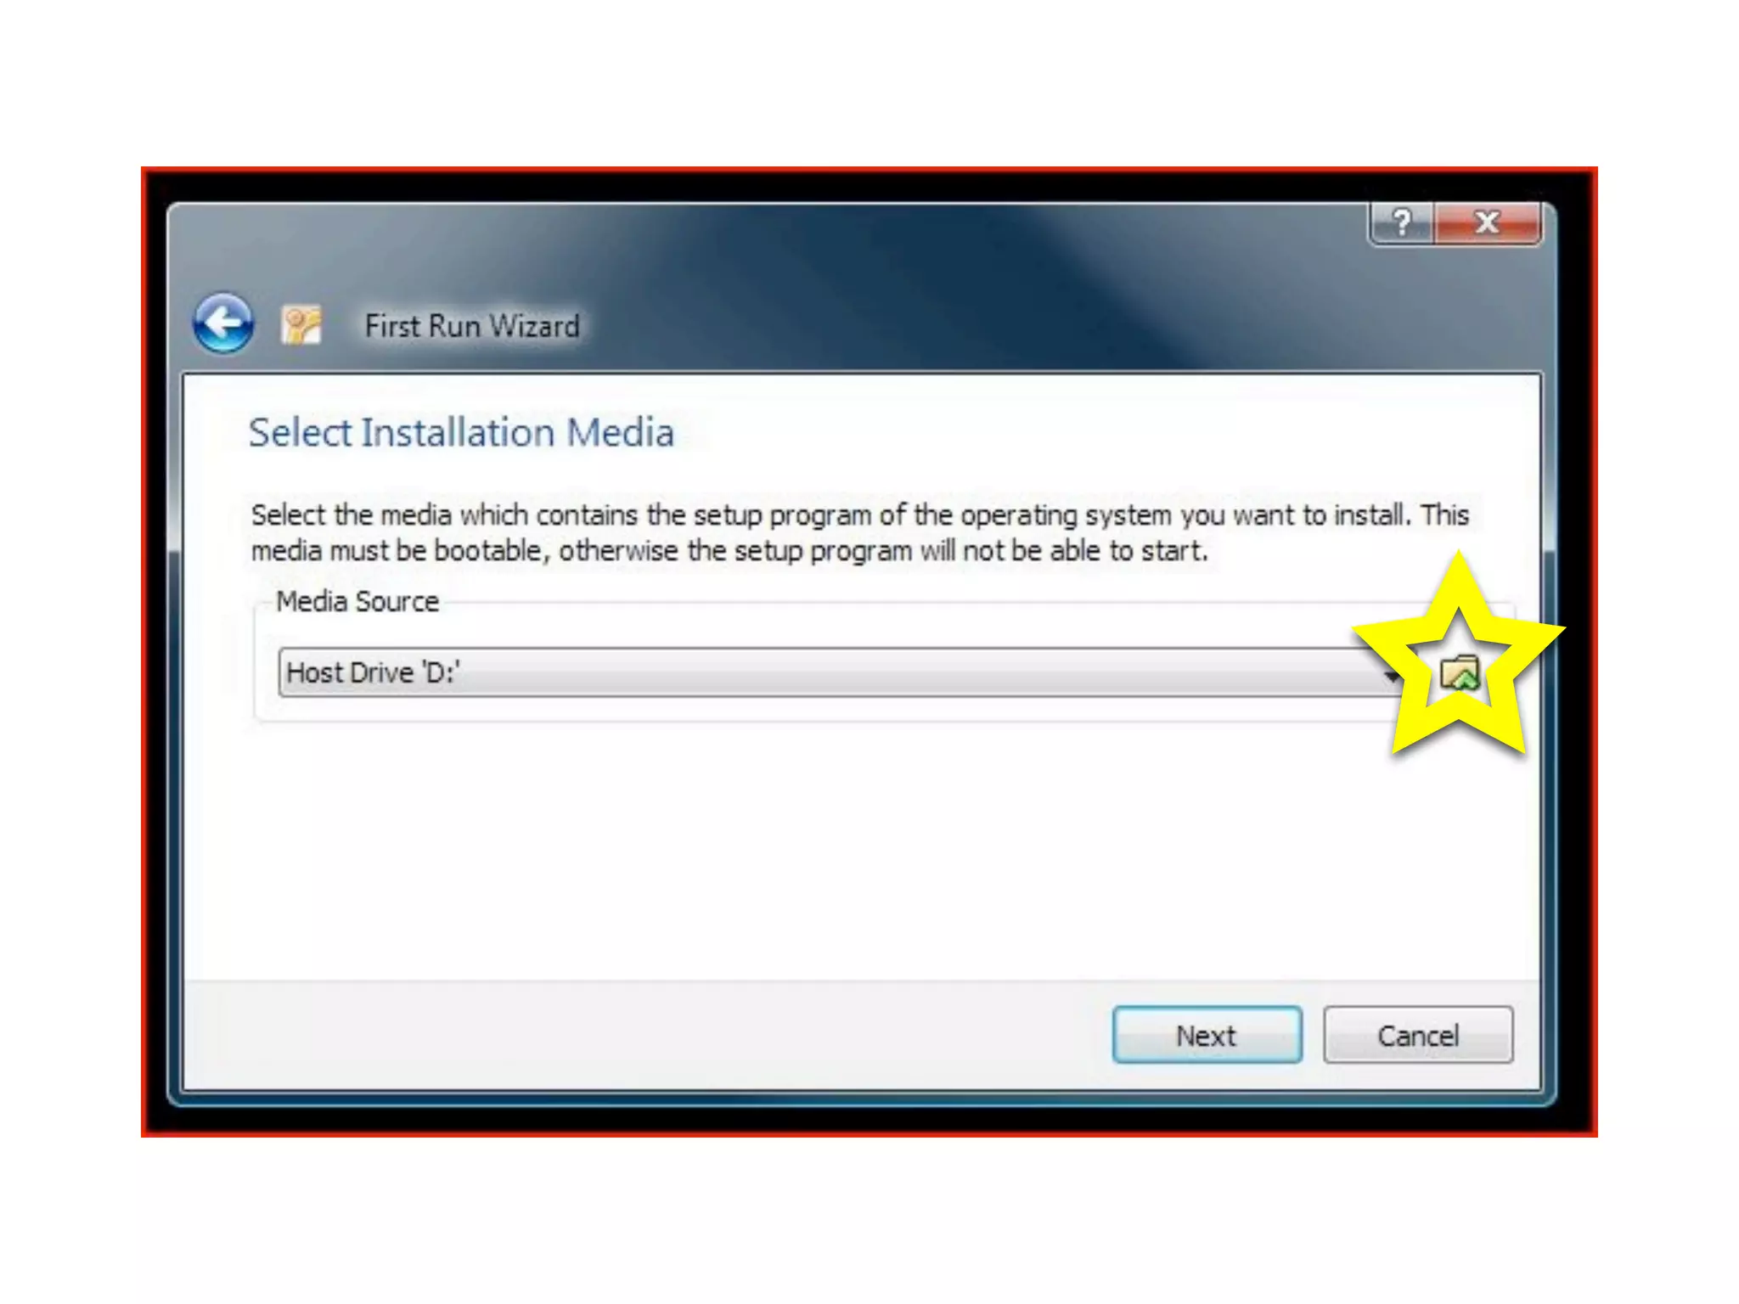Click the 'Host Drive' text inside the selector
1739x1304 pixels.
click(350, 673)
